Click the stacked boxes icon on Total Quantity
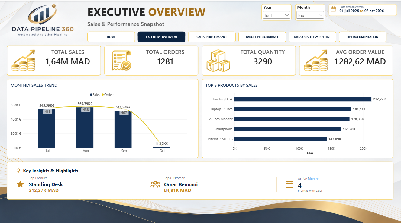401x223 pixels. pos(218,61)
